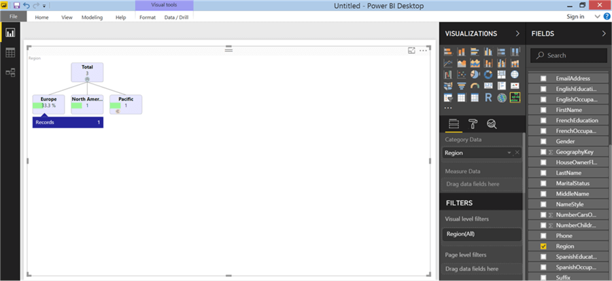612x281 pixels.
Task: Select the Slicer visualization
Action: [448, 98]
